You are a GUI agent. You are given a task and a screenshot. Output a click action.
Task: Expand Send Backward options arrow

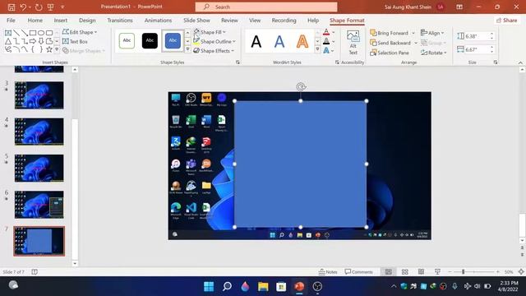pyautogui.click(x=416, y=43)
